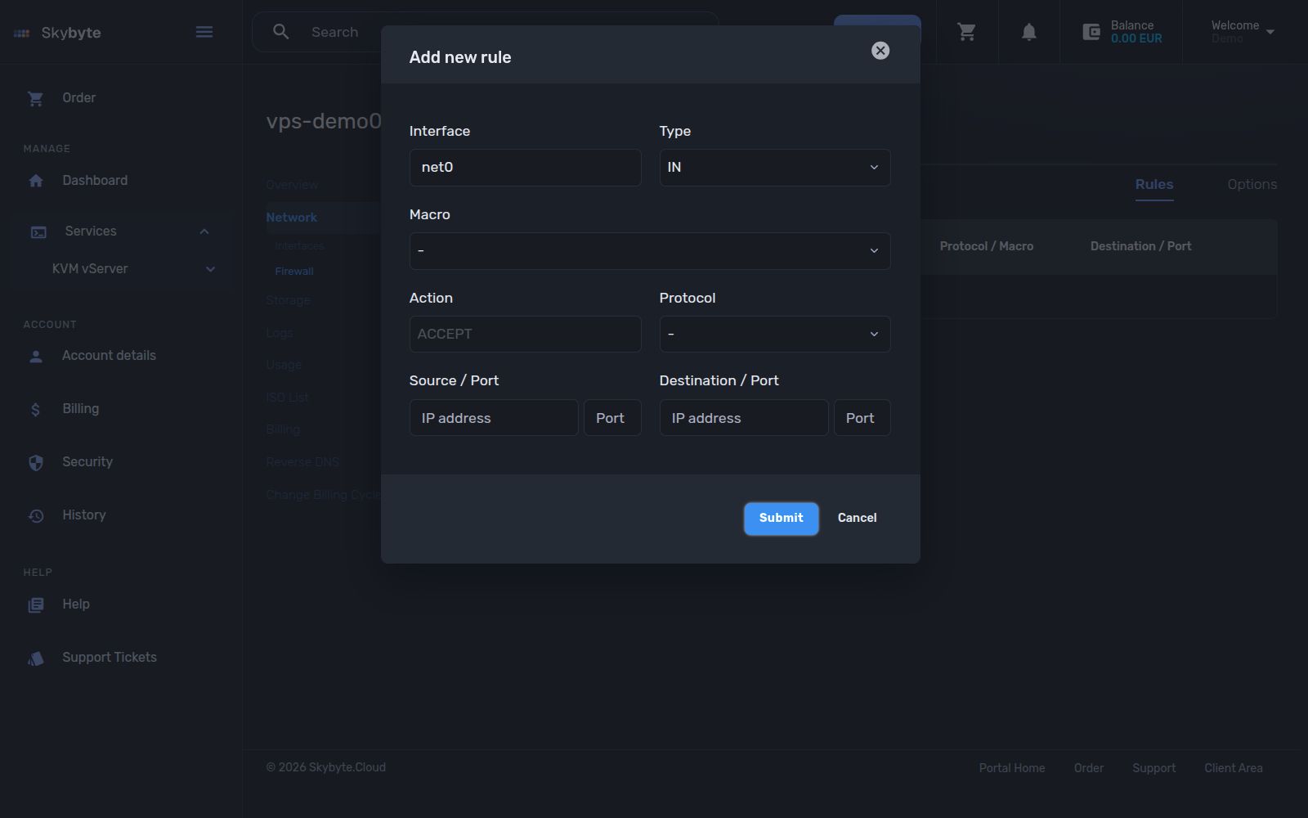1308x818 pixels.
Task: Click the Billing dollar icon
Action: coord(35,409)
